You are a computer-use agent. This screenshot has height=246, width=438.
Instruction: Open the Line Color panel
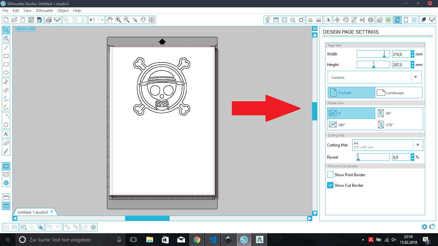tap(310, 20)
